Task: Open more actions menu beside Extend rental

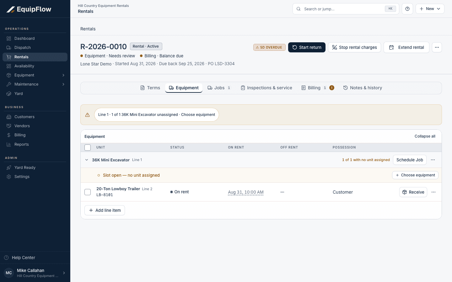Action: 437,47
